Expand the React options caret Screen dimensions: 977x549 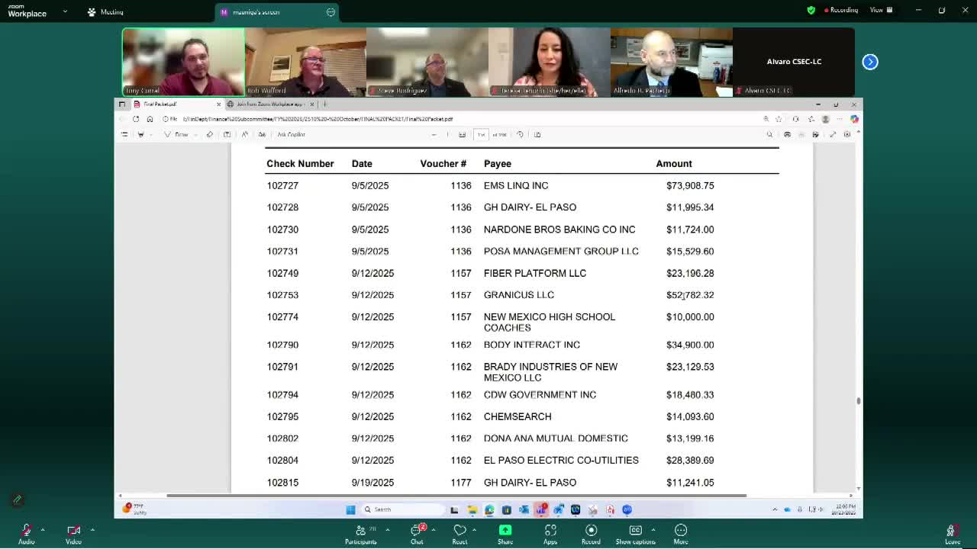point(475,529)
